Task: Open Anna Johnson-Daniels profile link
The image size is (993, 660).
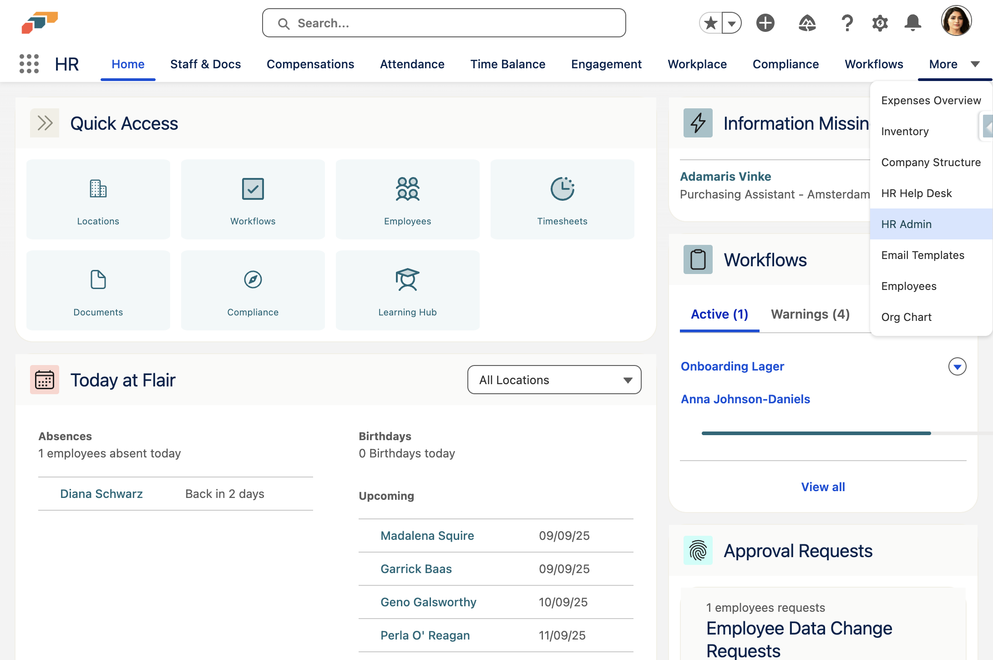Action: click(745, 399)
